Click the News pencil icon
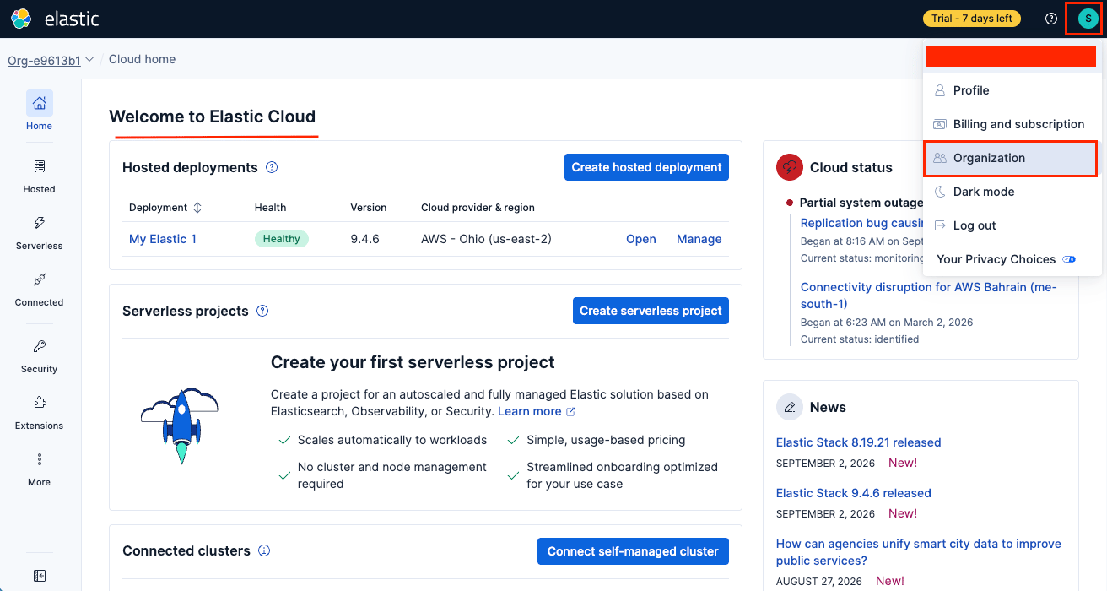The image size is (1107, 591). [789, 407]
